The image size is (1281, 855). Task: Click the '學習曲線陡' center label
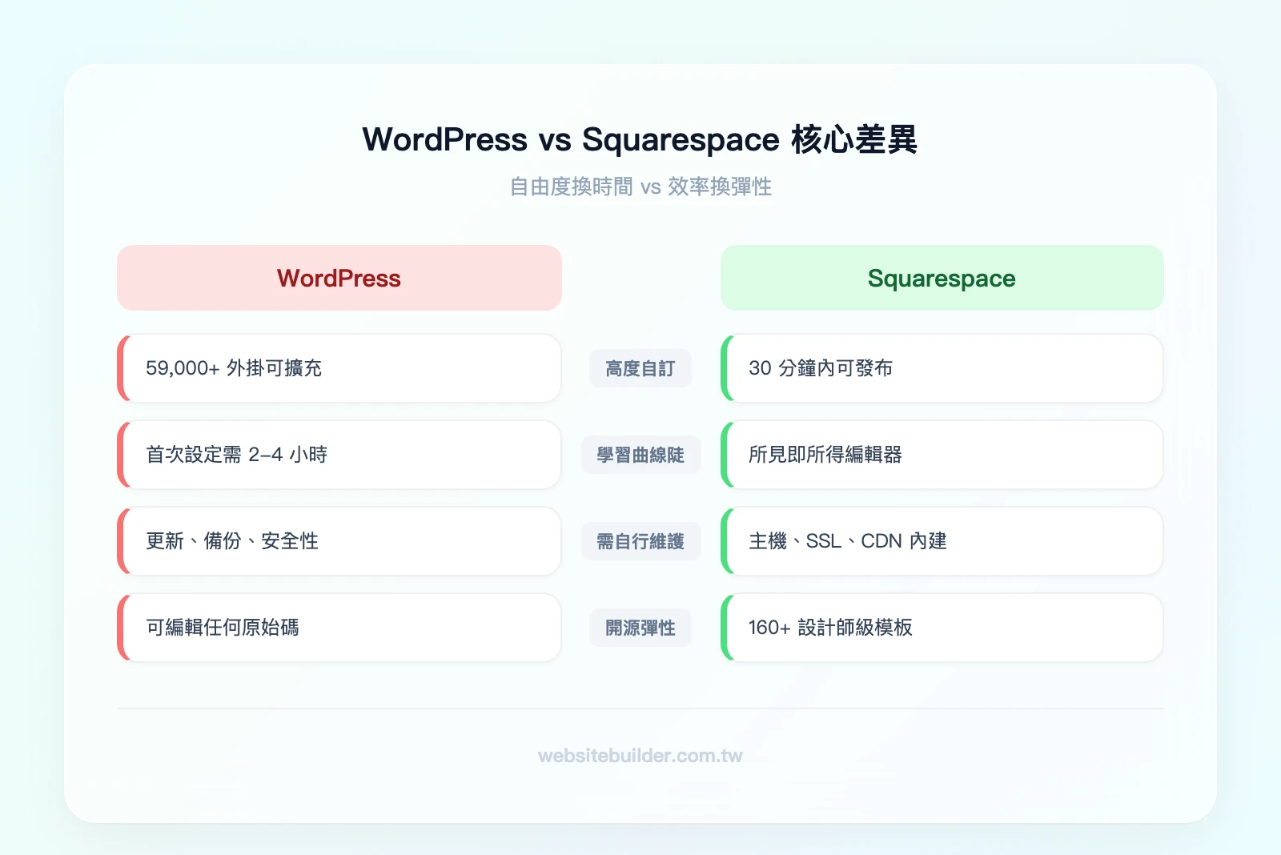tap(640, 455)
